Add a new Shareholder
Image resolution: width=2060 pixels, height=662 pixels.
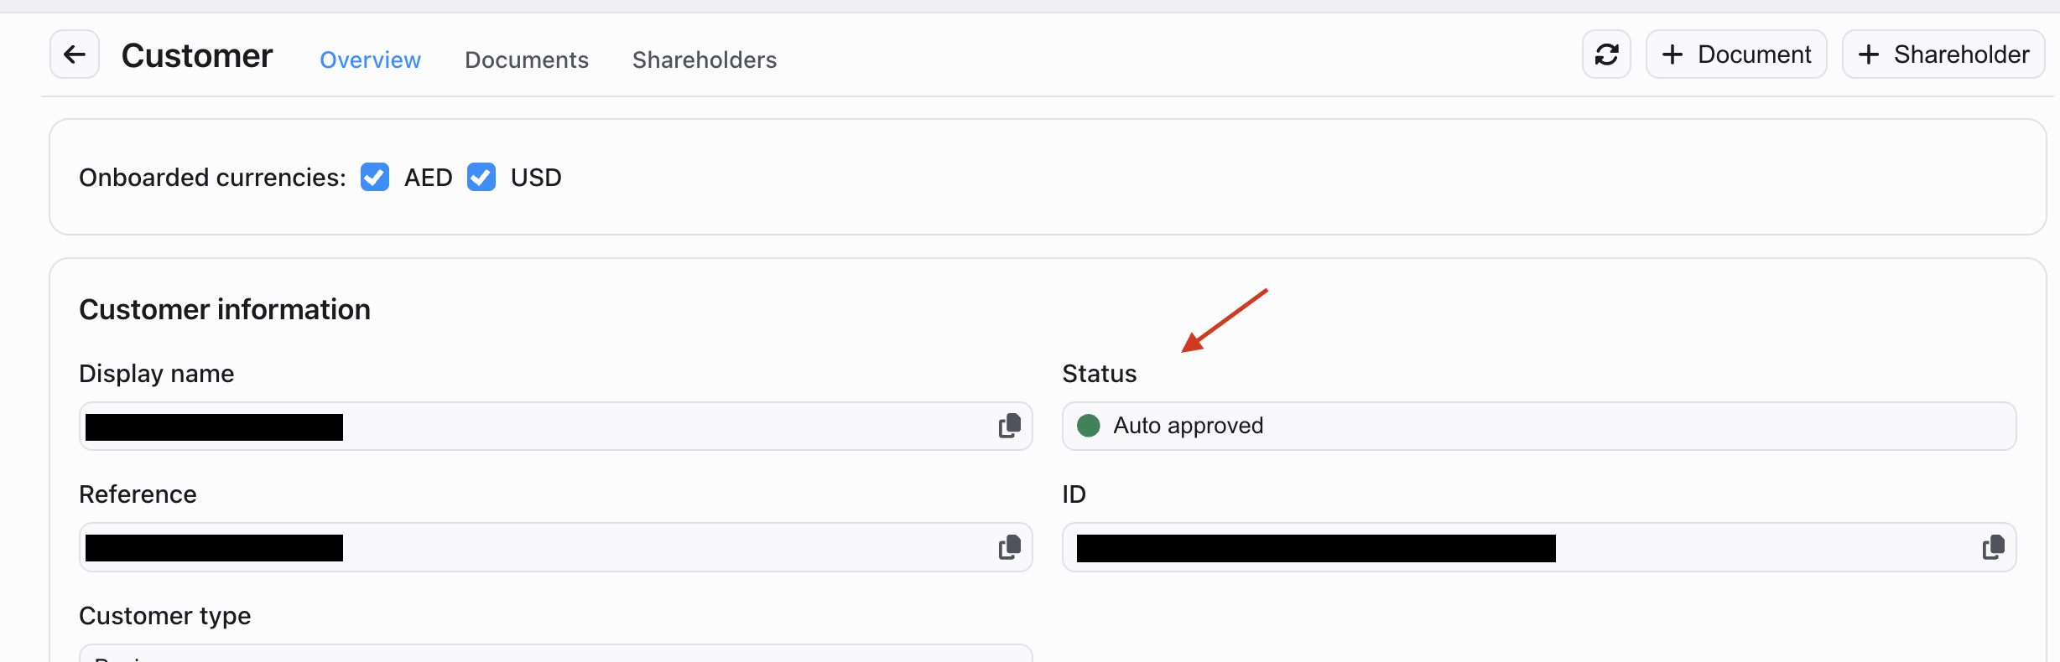coord(1943,54)
